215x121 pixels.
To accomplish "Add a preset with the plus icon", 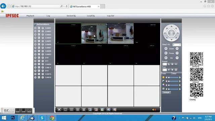I will [x=172, y=64].
